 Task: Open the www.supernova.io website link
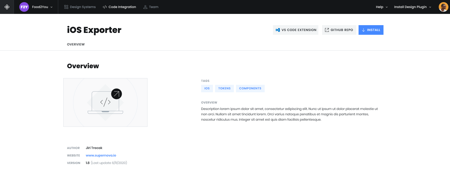coord(101,155)
